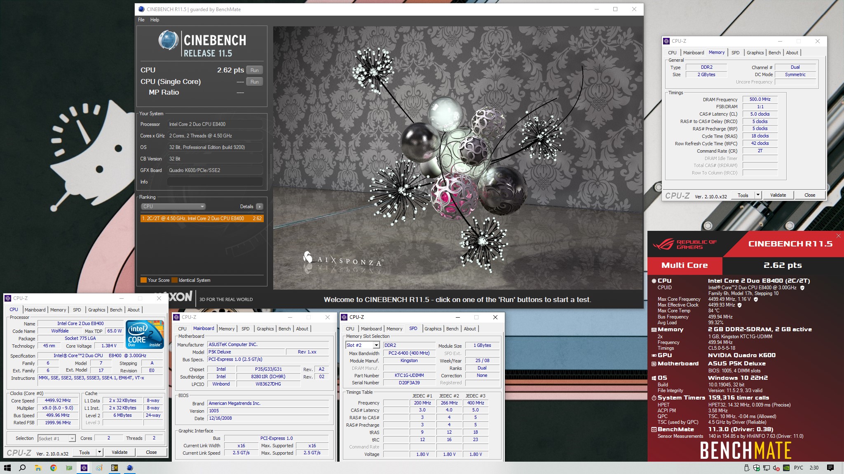Open taskbar search magnifier
This screenshot has width=844, height=474.
[22, 468]
